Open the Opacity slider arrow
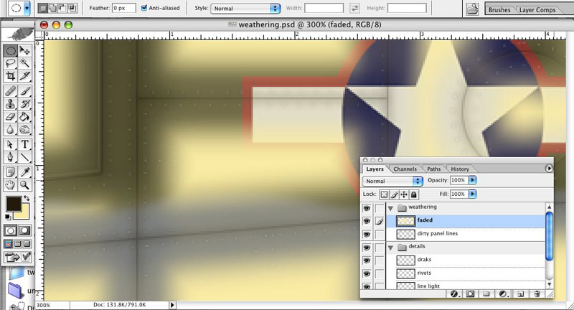Viewport: 574px width, 310px height. [x=473, y=180]
